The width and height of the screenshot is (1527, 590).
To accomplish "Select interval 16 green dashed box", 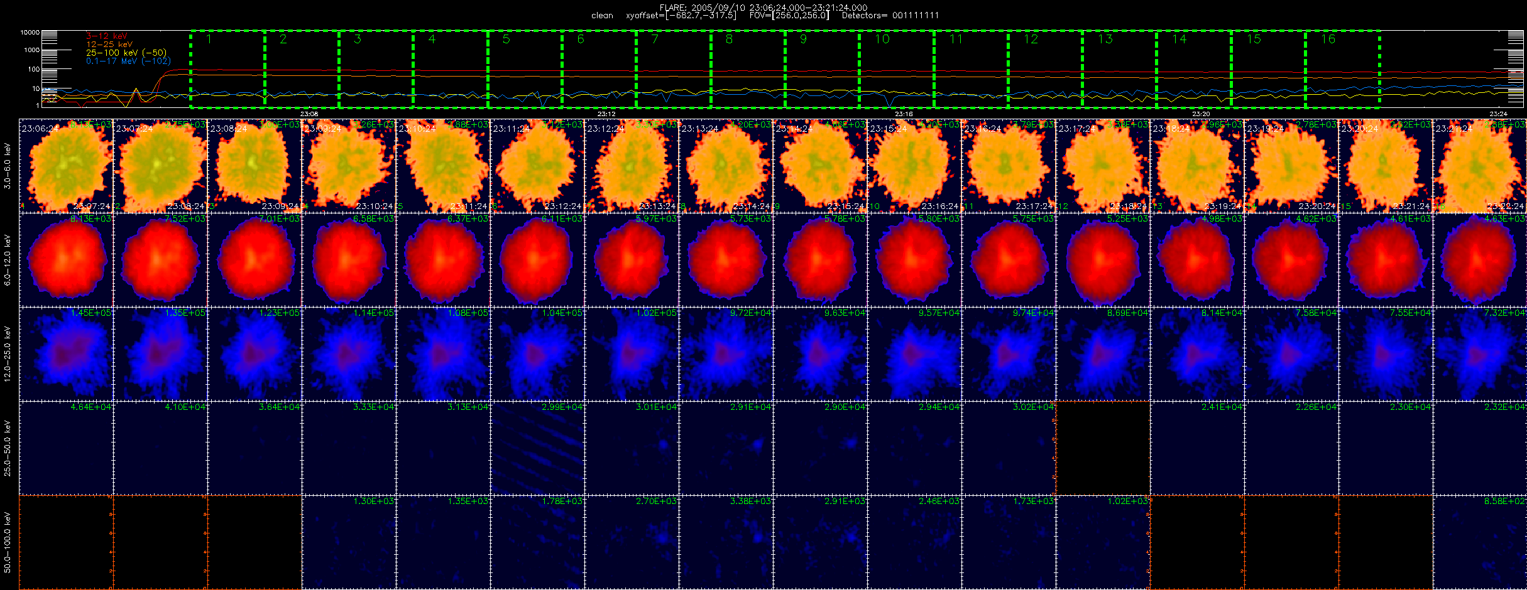I will click(1343, 68).
